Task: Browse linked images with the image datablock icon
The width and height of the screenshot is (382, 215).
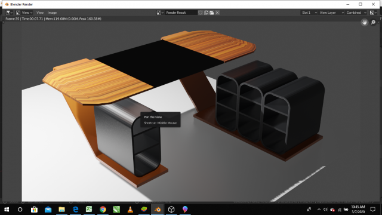Action: (160, 13)
